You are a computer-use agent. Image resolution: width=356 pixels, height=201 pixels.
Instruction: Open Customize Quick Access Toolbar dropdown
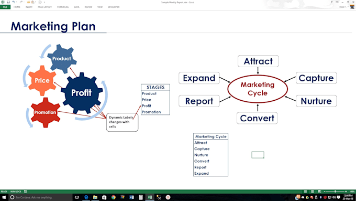click(44, 2)
